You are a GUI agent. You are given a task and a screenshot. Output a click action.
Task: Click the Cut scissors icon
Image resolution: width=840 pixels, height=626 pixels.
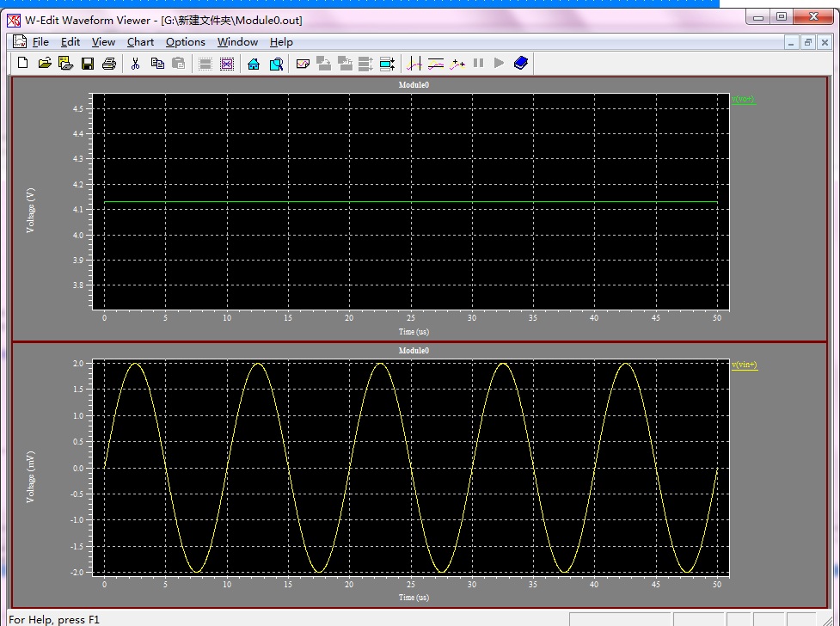tap(135, 63)
